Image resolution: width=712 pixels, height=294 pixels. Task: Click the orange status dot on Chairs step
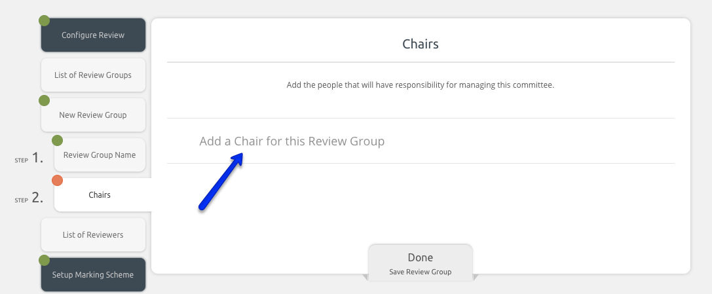pyautogui.click(x=57, y=181)
